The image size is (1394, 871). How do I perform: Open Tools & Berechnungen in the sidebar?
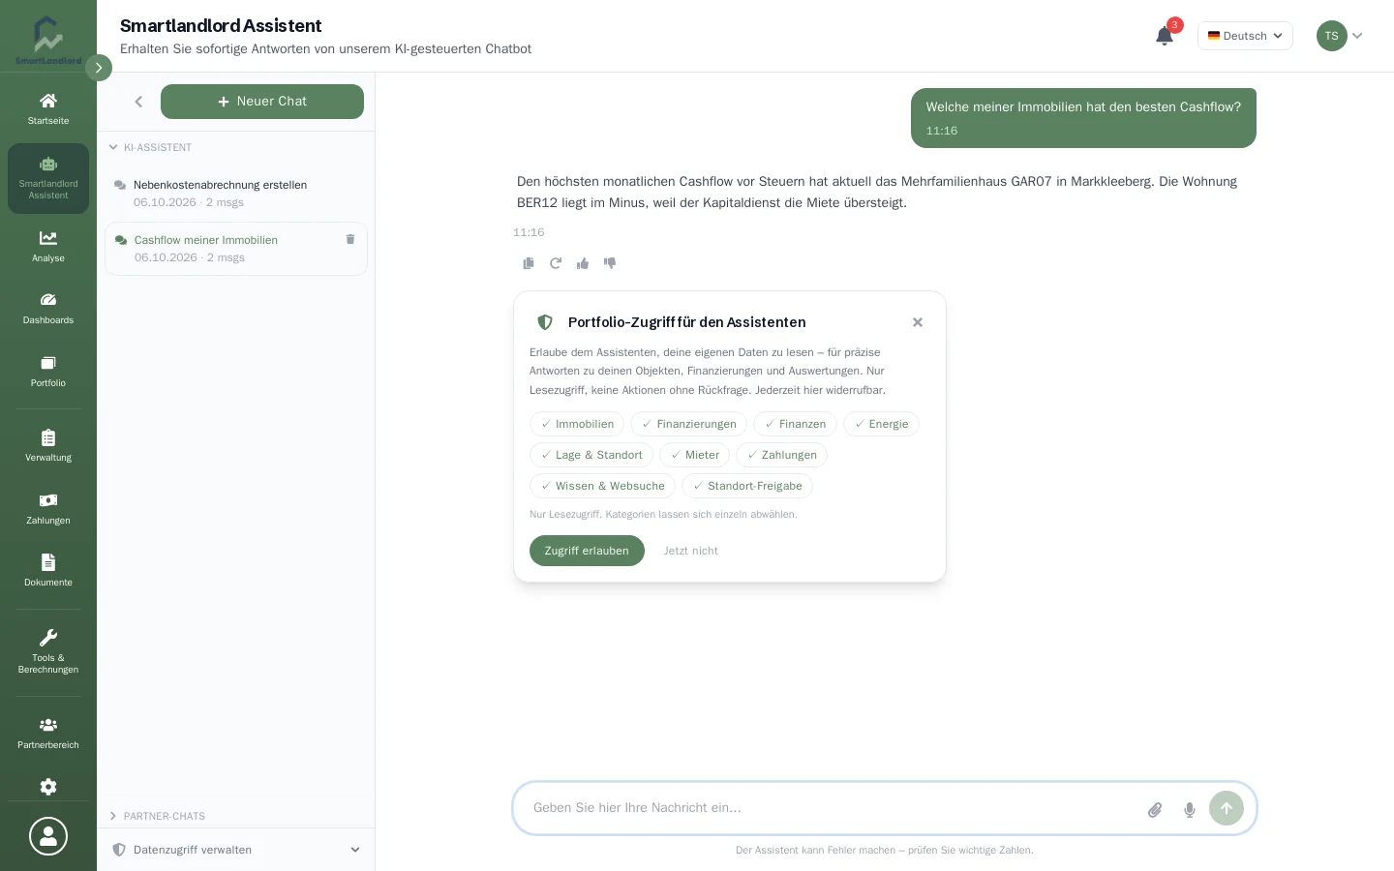[x=48, y=651]
